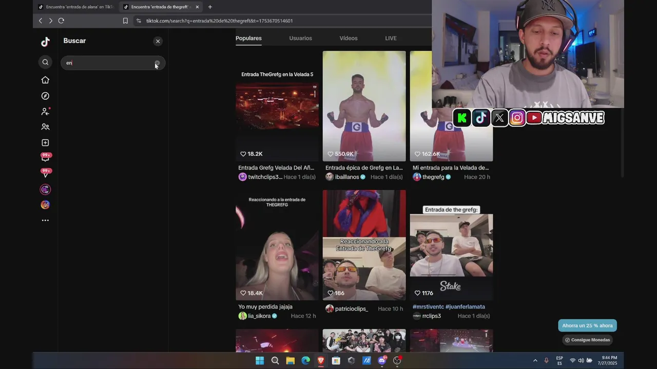
Task: Click caption 'Yo muy perdida jajaja'
Action: (x=265, y=306)
